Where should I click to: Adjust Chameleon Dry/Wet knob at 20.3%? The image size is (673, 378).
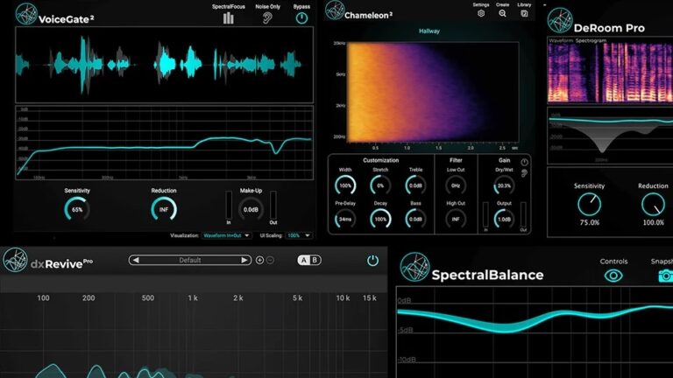504,185
